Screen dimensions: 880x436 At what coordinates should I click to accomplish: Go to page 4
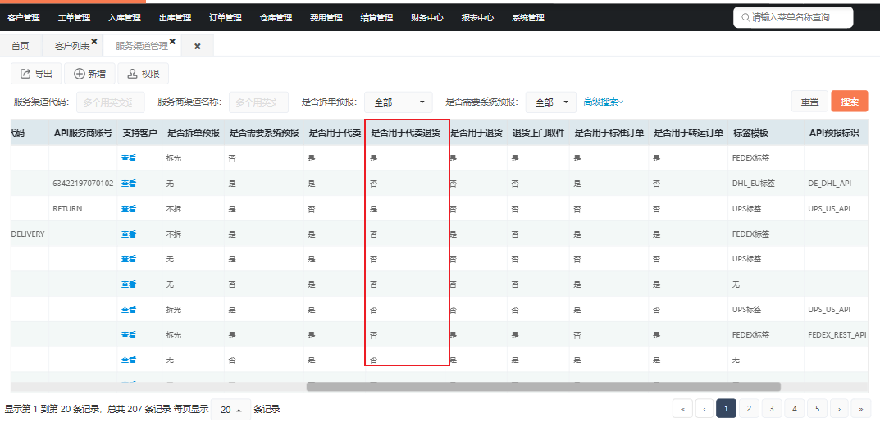pyautogui.click(x=794, y=409)
